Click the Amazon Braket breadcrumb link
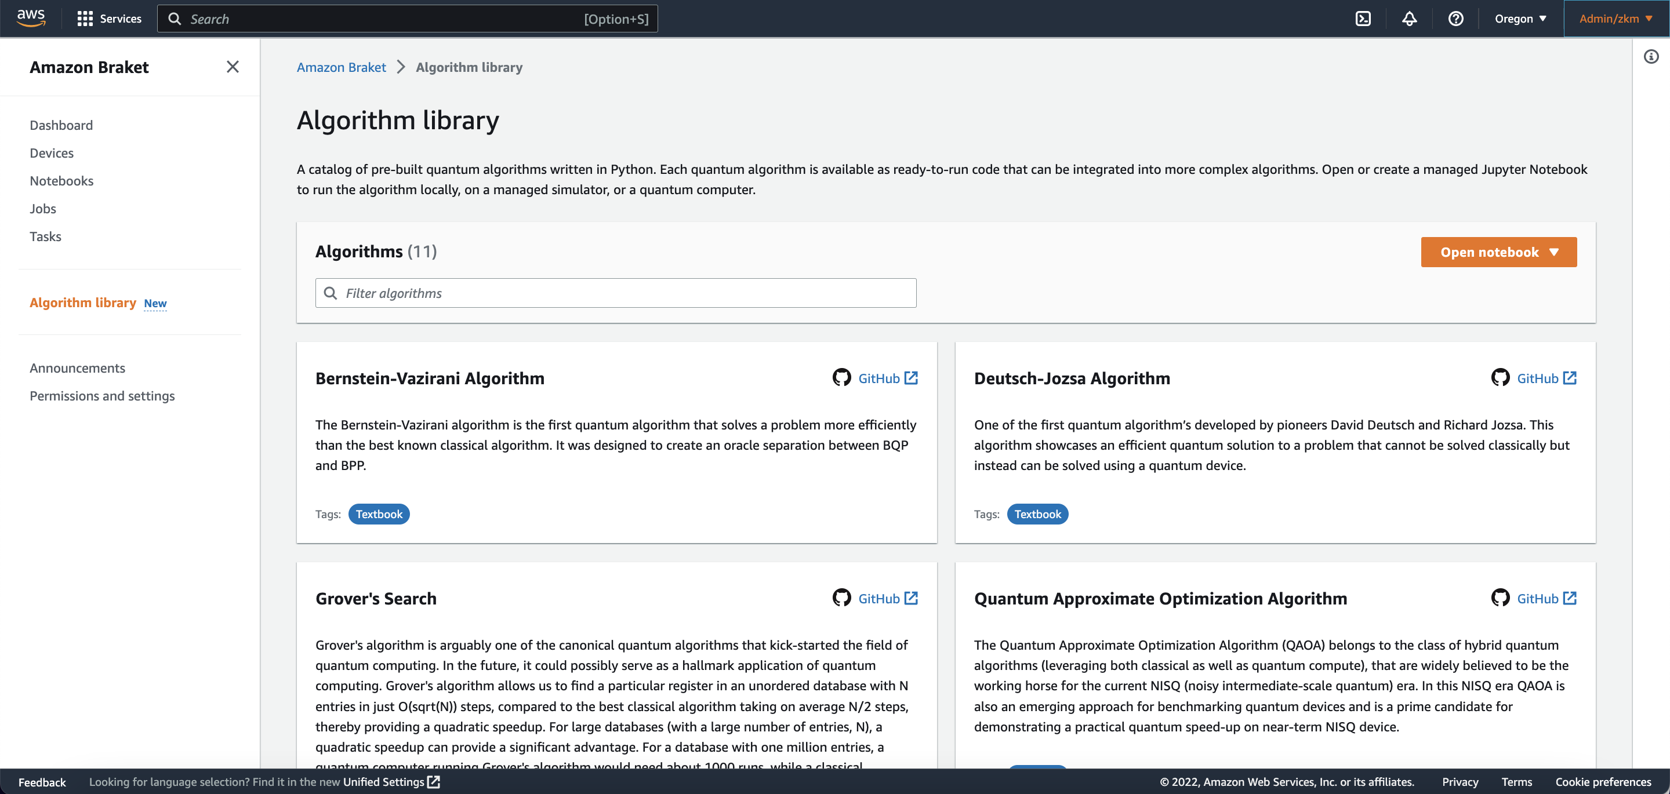This screenshot has height=794, width=1670. click(341, 67)
